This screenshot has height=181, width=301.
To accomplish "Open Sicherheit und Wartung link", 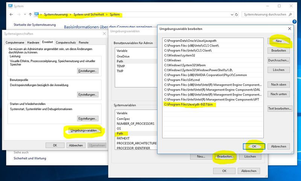I will 30,158.
